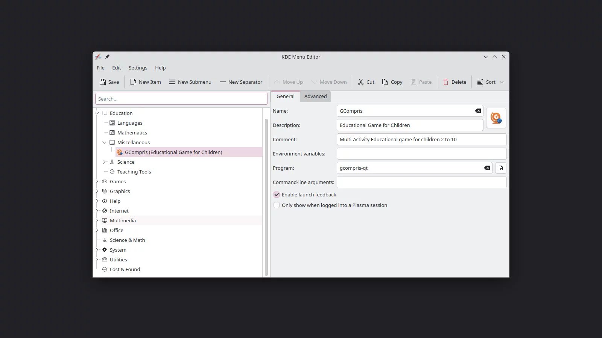The height and width of the screenshot is (338, 602).
Task: Click the Environment variables field
Action: tap(421, 154)
